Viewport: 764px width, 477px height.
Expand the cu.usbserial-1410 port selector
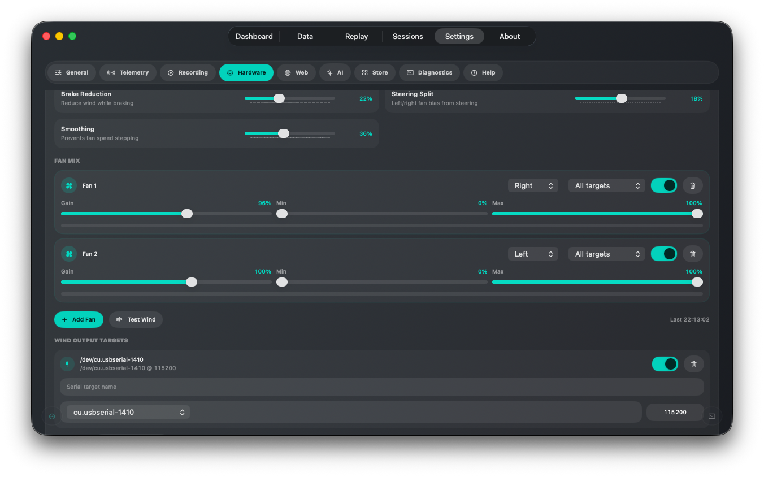pos(128,412)
